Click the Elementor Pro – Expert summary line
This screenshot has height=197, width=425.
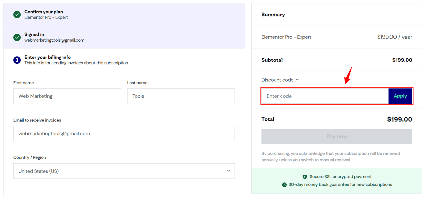286,37
